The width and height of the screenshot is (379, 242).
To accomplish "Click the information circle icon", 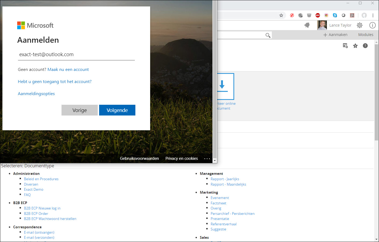I will pos(372,25).
